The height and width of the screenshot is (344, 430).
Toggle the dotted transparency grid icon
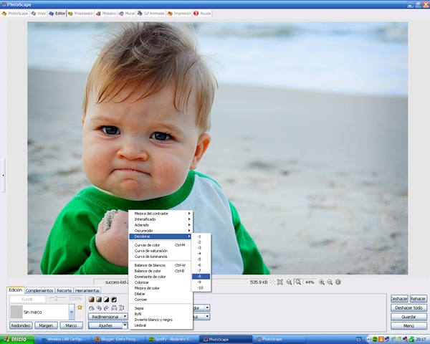click(272, 282)
